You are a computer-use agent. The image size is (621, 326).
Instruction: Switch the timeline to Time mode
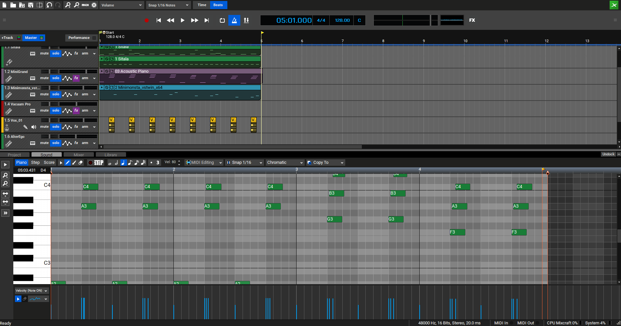[x=202, y=5]
